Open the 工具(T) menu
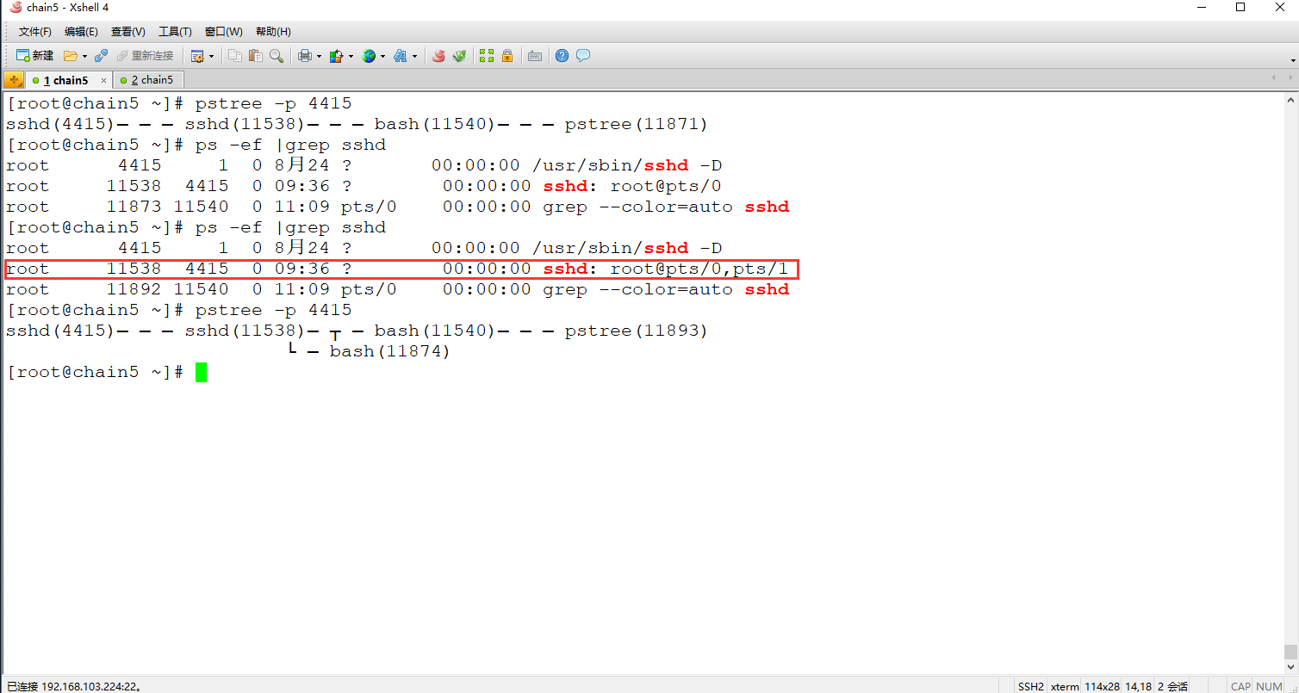The image size is (1299, 693). (175, 32)
